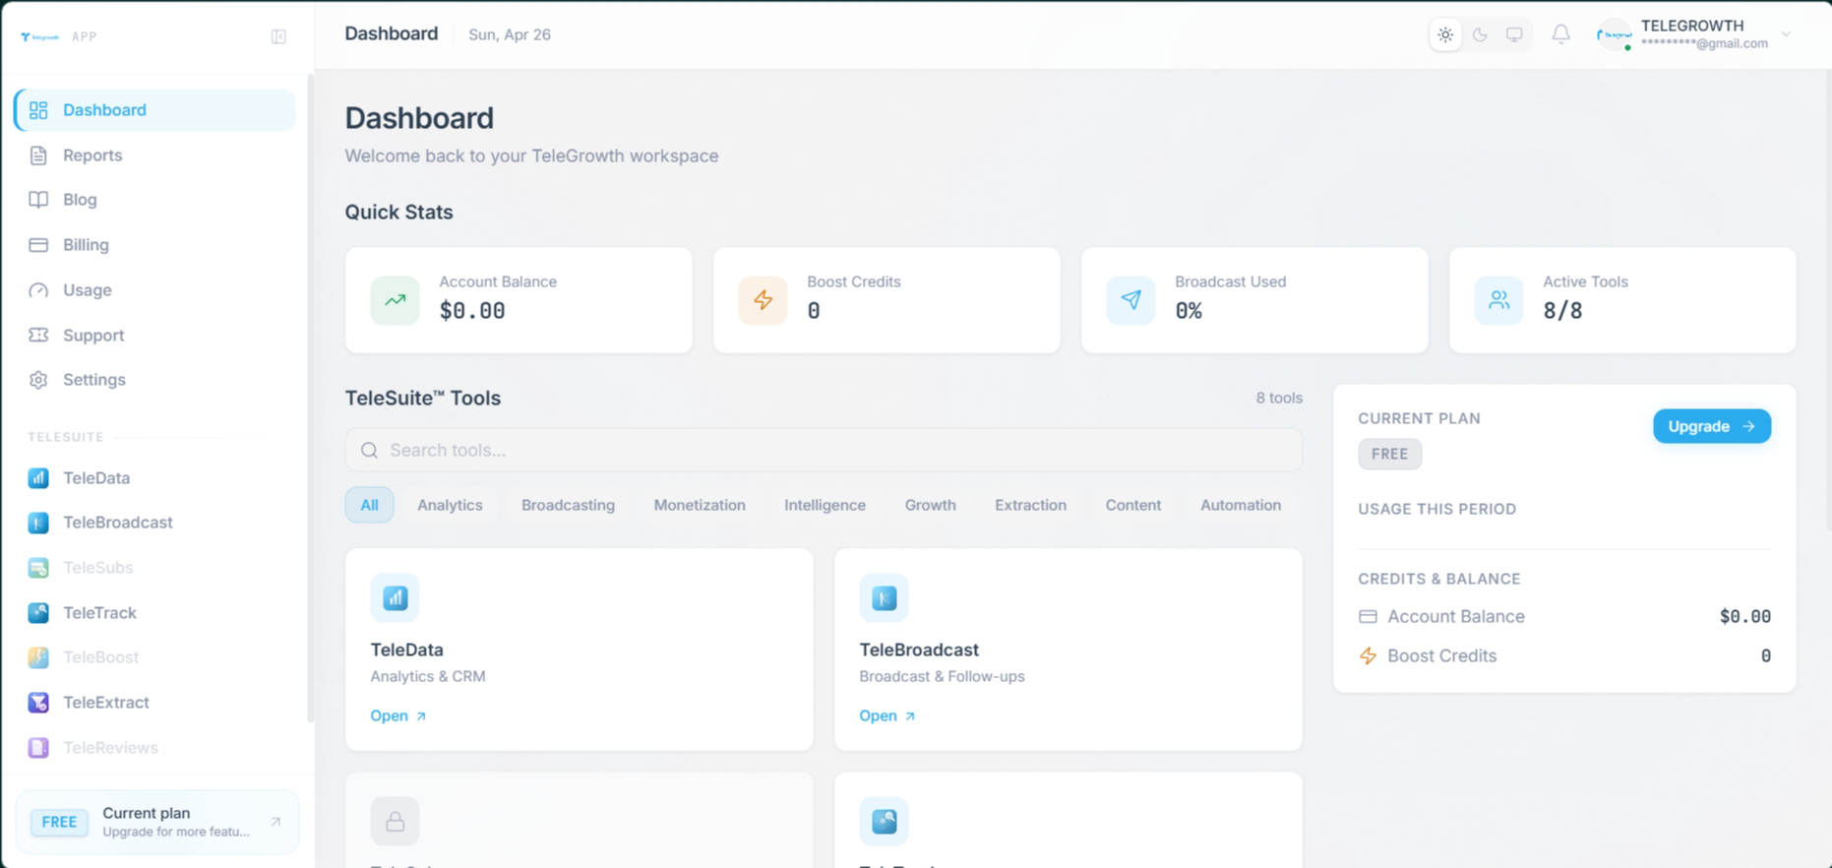
Task: Filter tools by Automation
Action: click(1241, 505)
